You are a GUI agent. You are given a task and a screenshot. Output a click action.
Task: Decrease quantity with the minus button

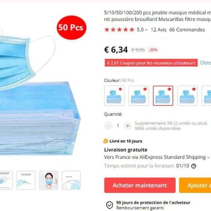(108, 126)
